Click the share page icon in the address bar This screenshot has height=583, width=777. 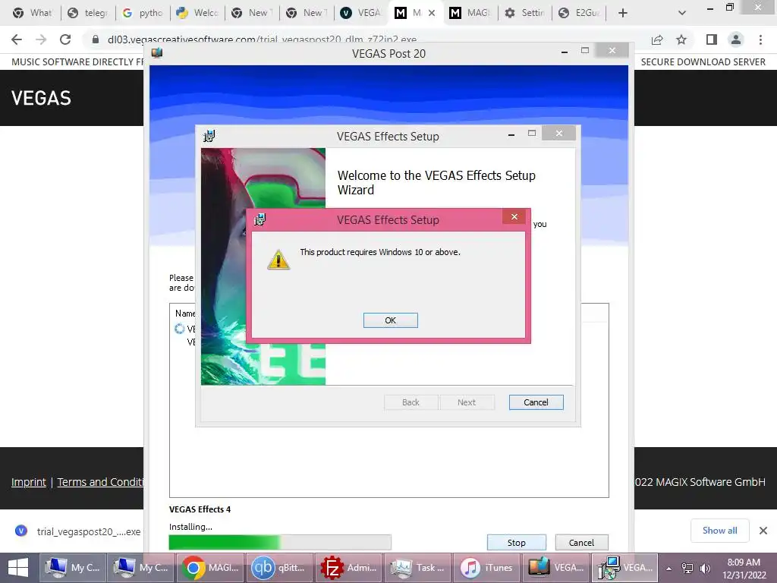[x=657, y=39]
